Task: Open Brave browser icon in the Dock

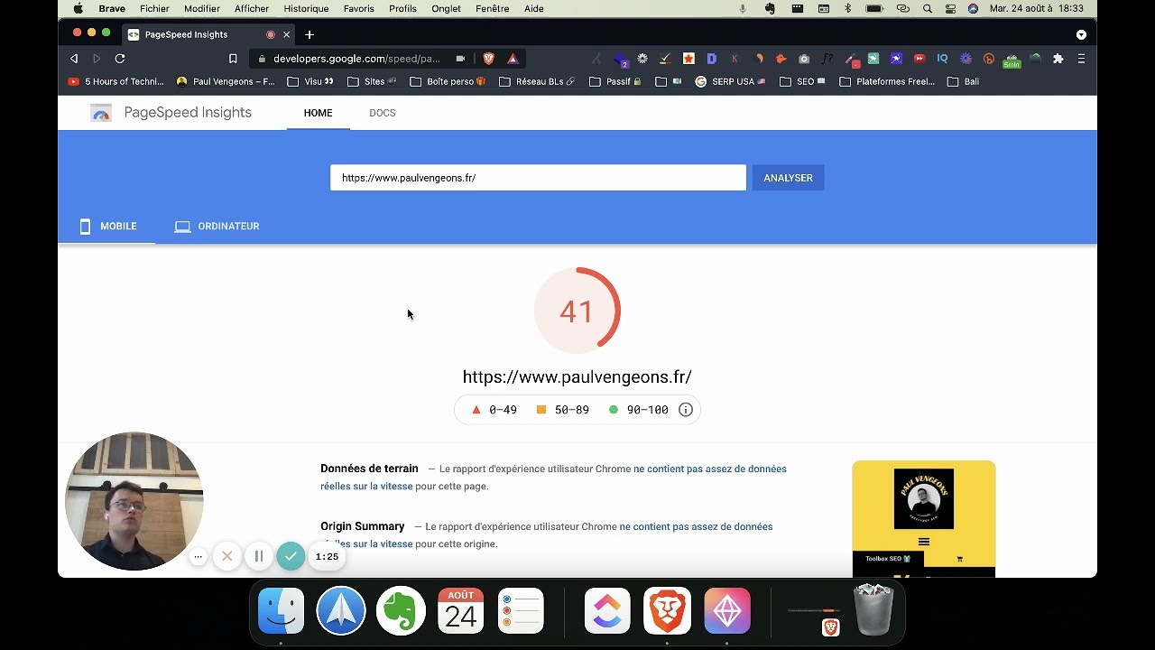Action: click(667, 611)
